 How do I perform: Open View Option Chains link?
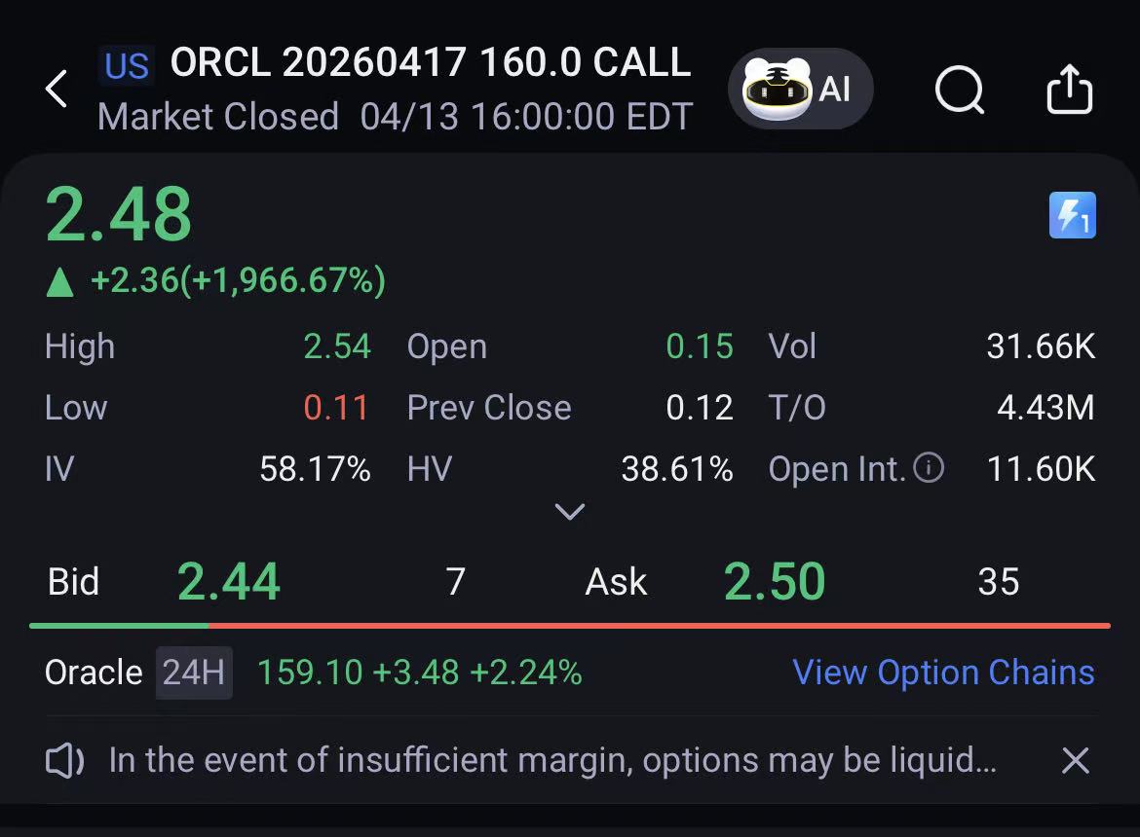[943, 673]
